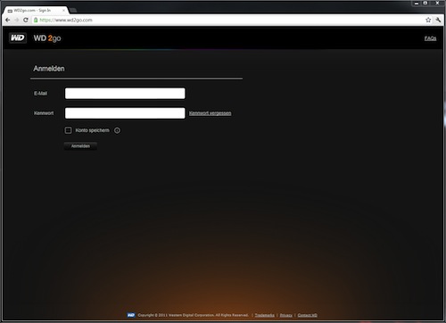Open the Trademarks footer link
The width and height of the screenshot is (446, 323).
click(x=264, y=315)
